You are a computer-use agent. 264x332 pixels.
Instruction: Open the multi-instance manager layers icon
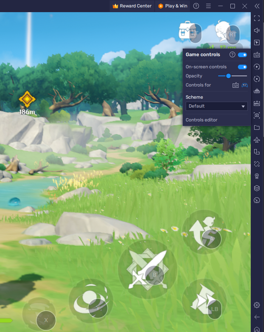[x=257, y=188]
